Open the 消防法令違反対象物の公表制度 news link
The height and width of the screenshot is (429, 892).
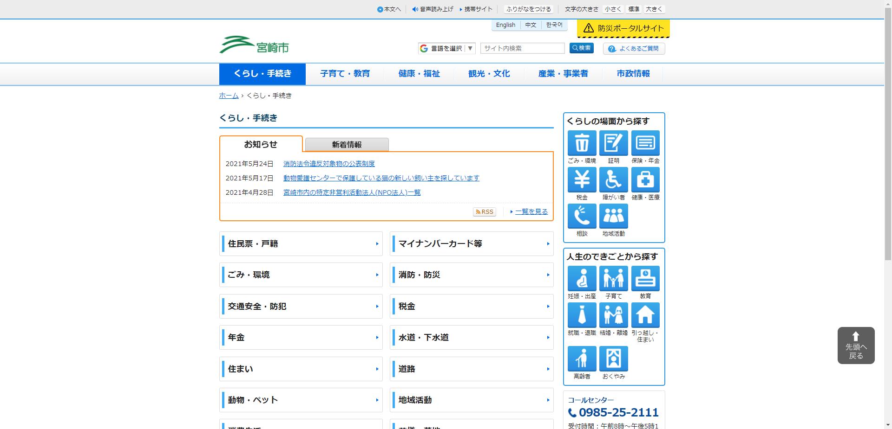(x=329, y=164)
